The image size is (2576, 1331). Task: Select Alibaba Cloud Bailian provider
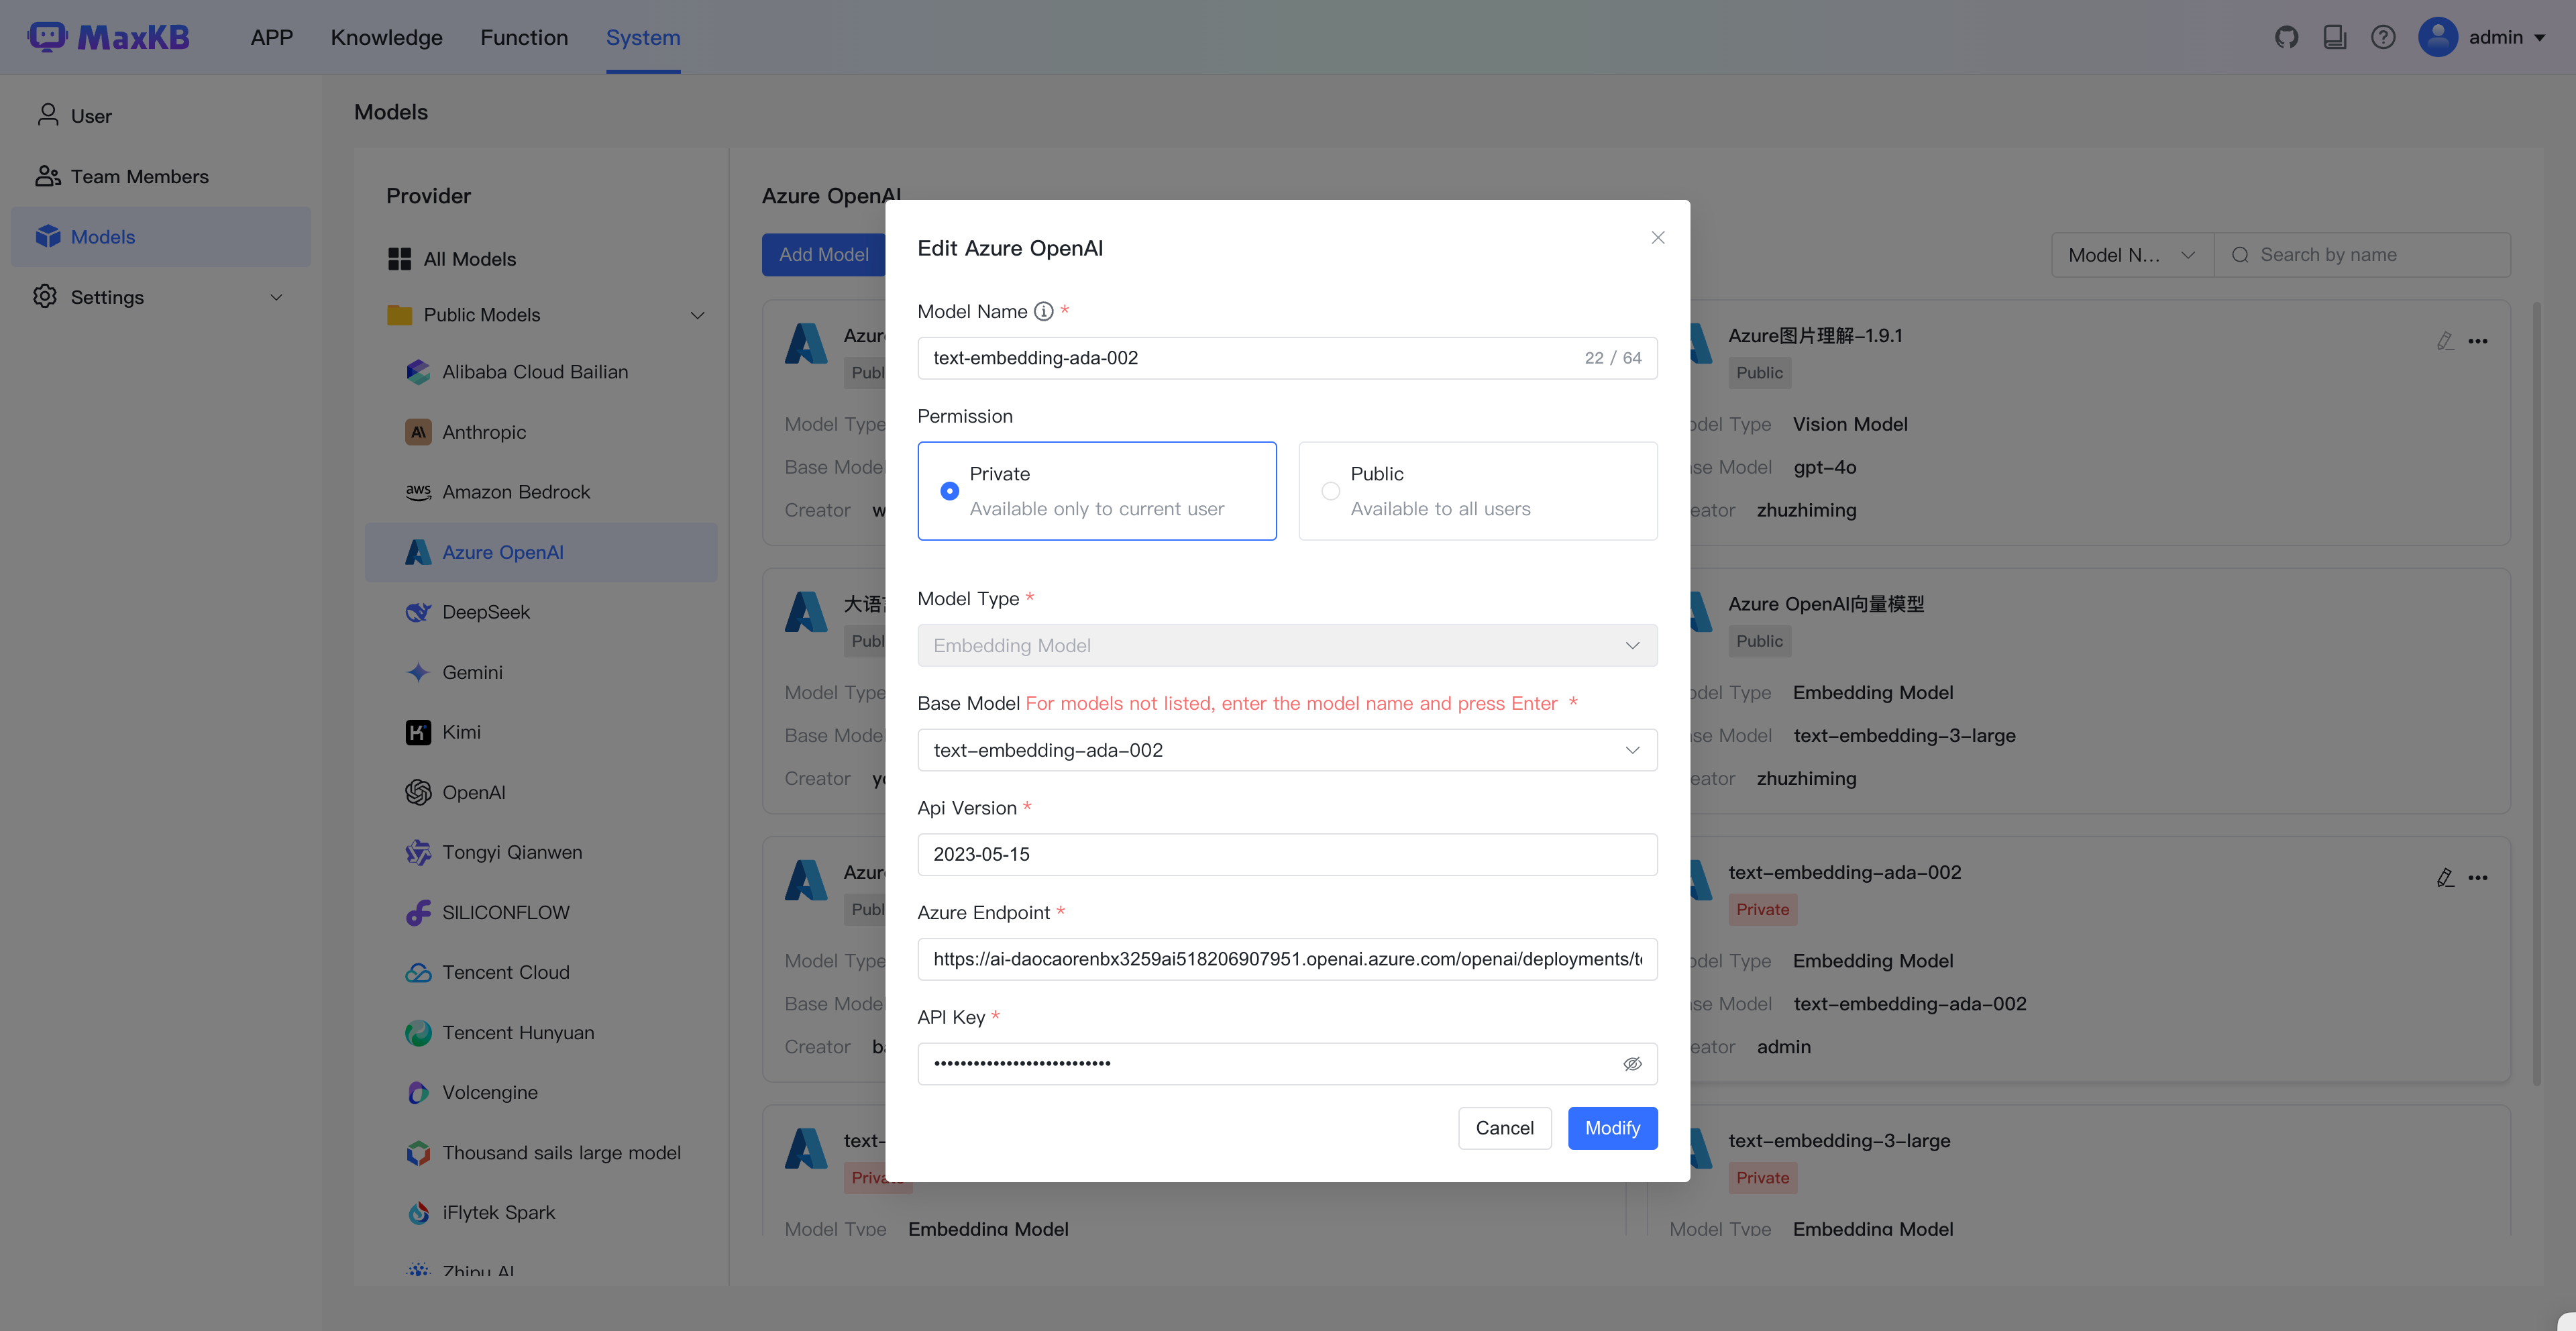click(x=541, y=372)
